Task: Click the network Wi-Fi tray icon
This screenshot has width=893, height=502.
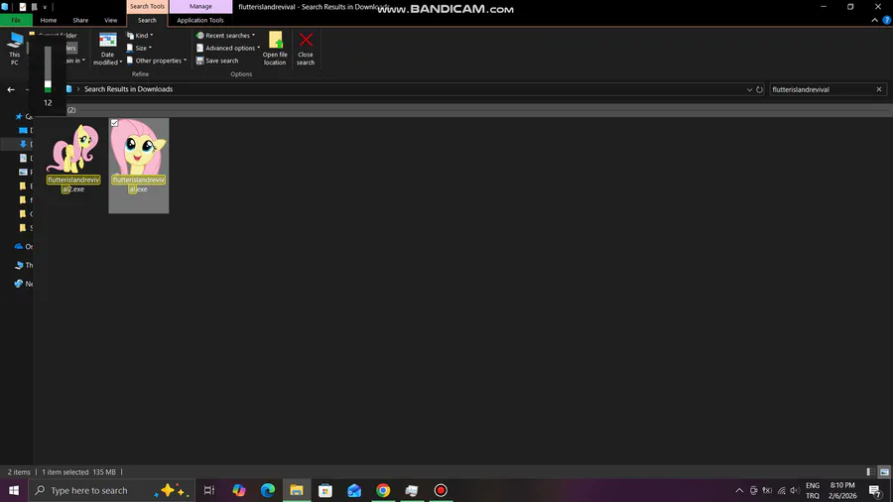Action: (x=782, y=491)
